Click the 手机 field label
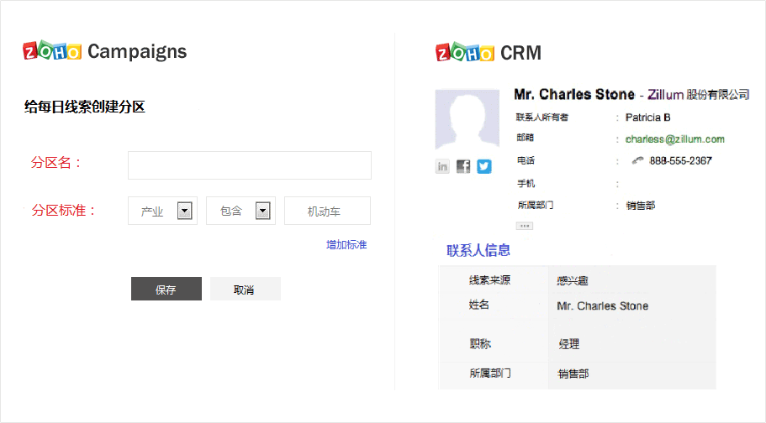 pyautogui.click(x=526, y=184)
